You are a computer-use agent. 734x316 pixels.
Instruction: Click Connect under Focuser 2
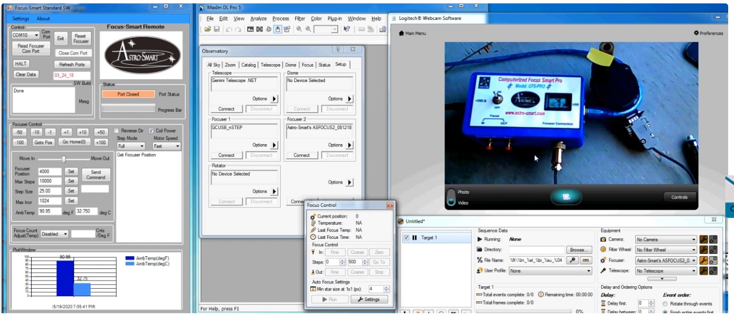[x=302, y=155]
